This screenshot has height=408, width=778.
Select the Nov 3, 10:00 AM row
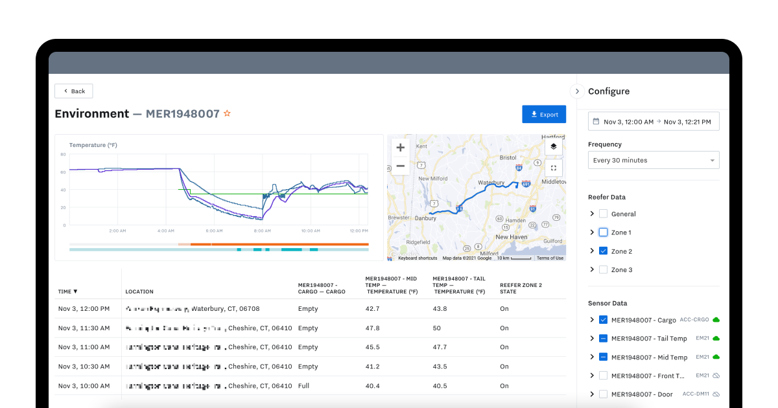[x=311, y=386]
